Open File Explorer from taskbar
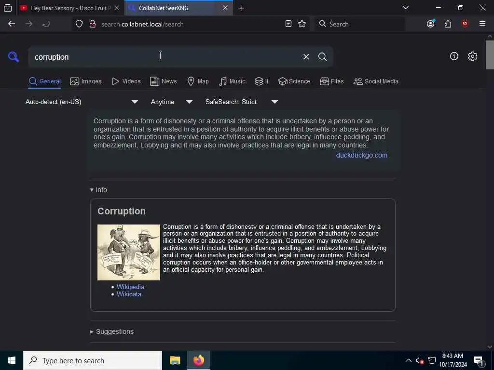This screenshot has width=494, height=370. tap(175, 360)
